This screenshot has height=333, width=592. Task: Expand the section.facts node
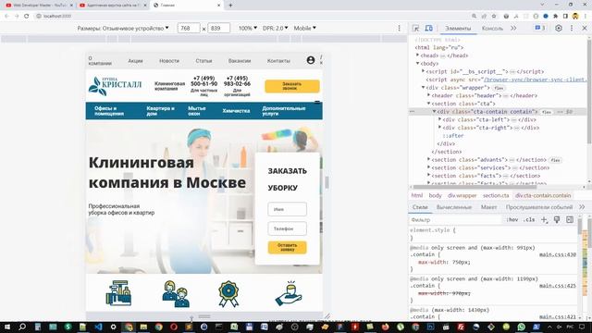click(x=429, y=176)
